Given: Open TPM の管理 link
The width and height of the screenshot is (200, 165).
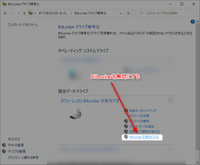Looking at the screenshot, I should tap(16, 145).
